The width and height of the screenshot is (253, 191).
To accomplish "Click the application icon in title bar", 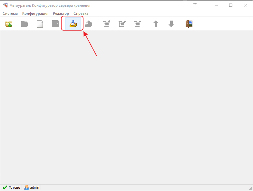I will click(5, 5).
